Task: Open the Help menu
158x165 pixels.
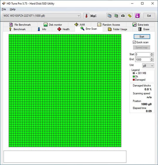Action: [13, 9]
